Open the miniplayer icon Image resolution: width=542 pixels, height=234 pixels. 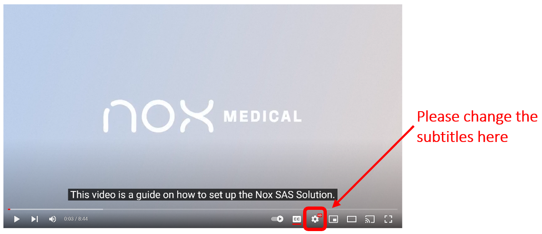(x=334, y=219)
